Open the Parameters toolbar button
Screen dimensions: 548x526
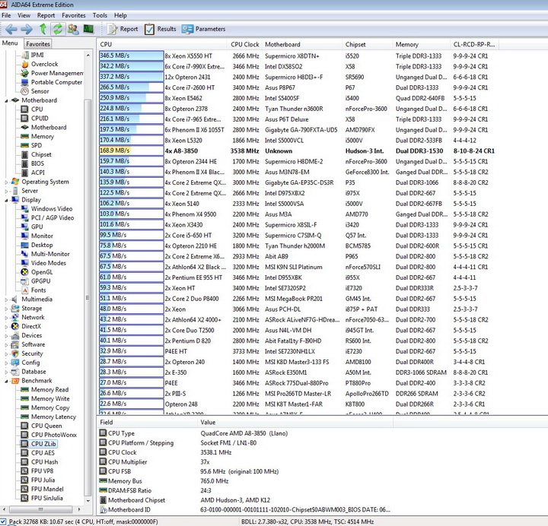point(203,29)
